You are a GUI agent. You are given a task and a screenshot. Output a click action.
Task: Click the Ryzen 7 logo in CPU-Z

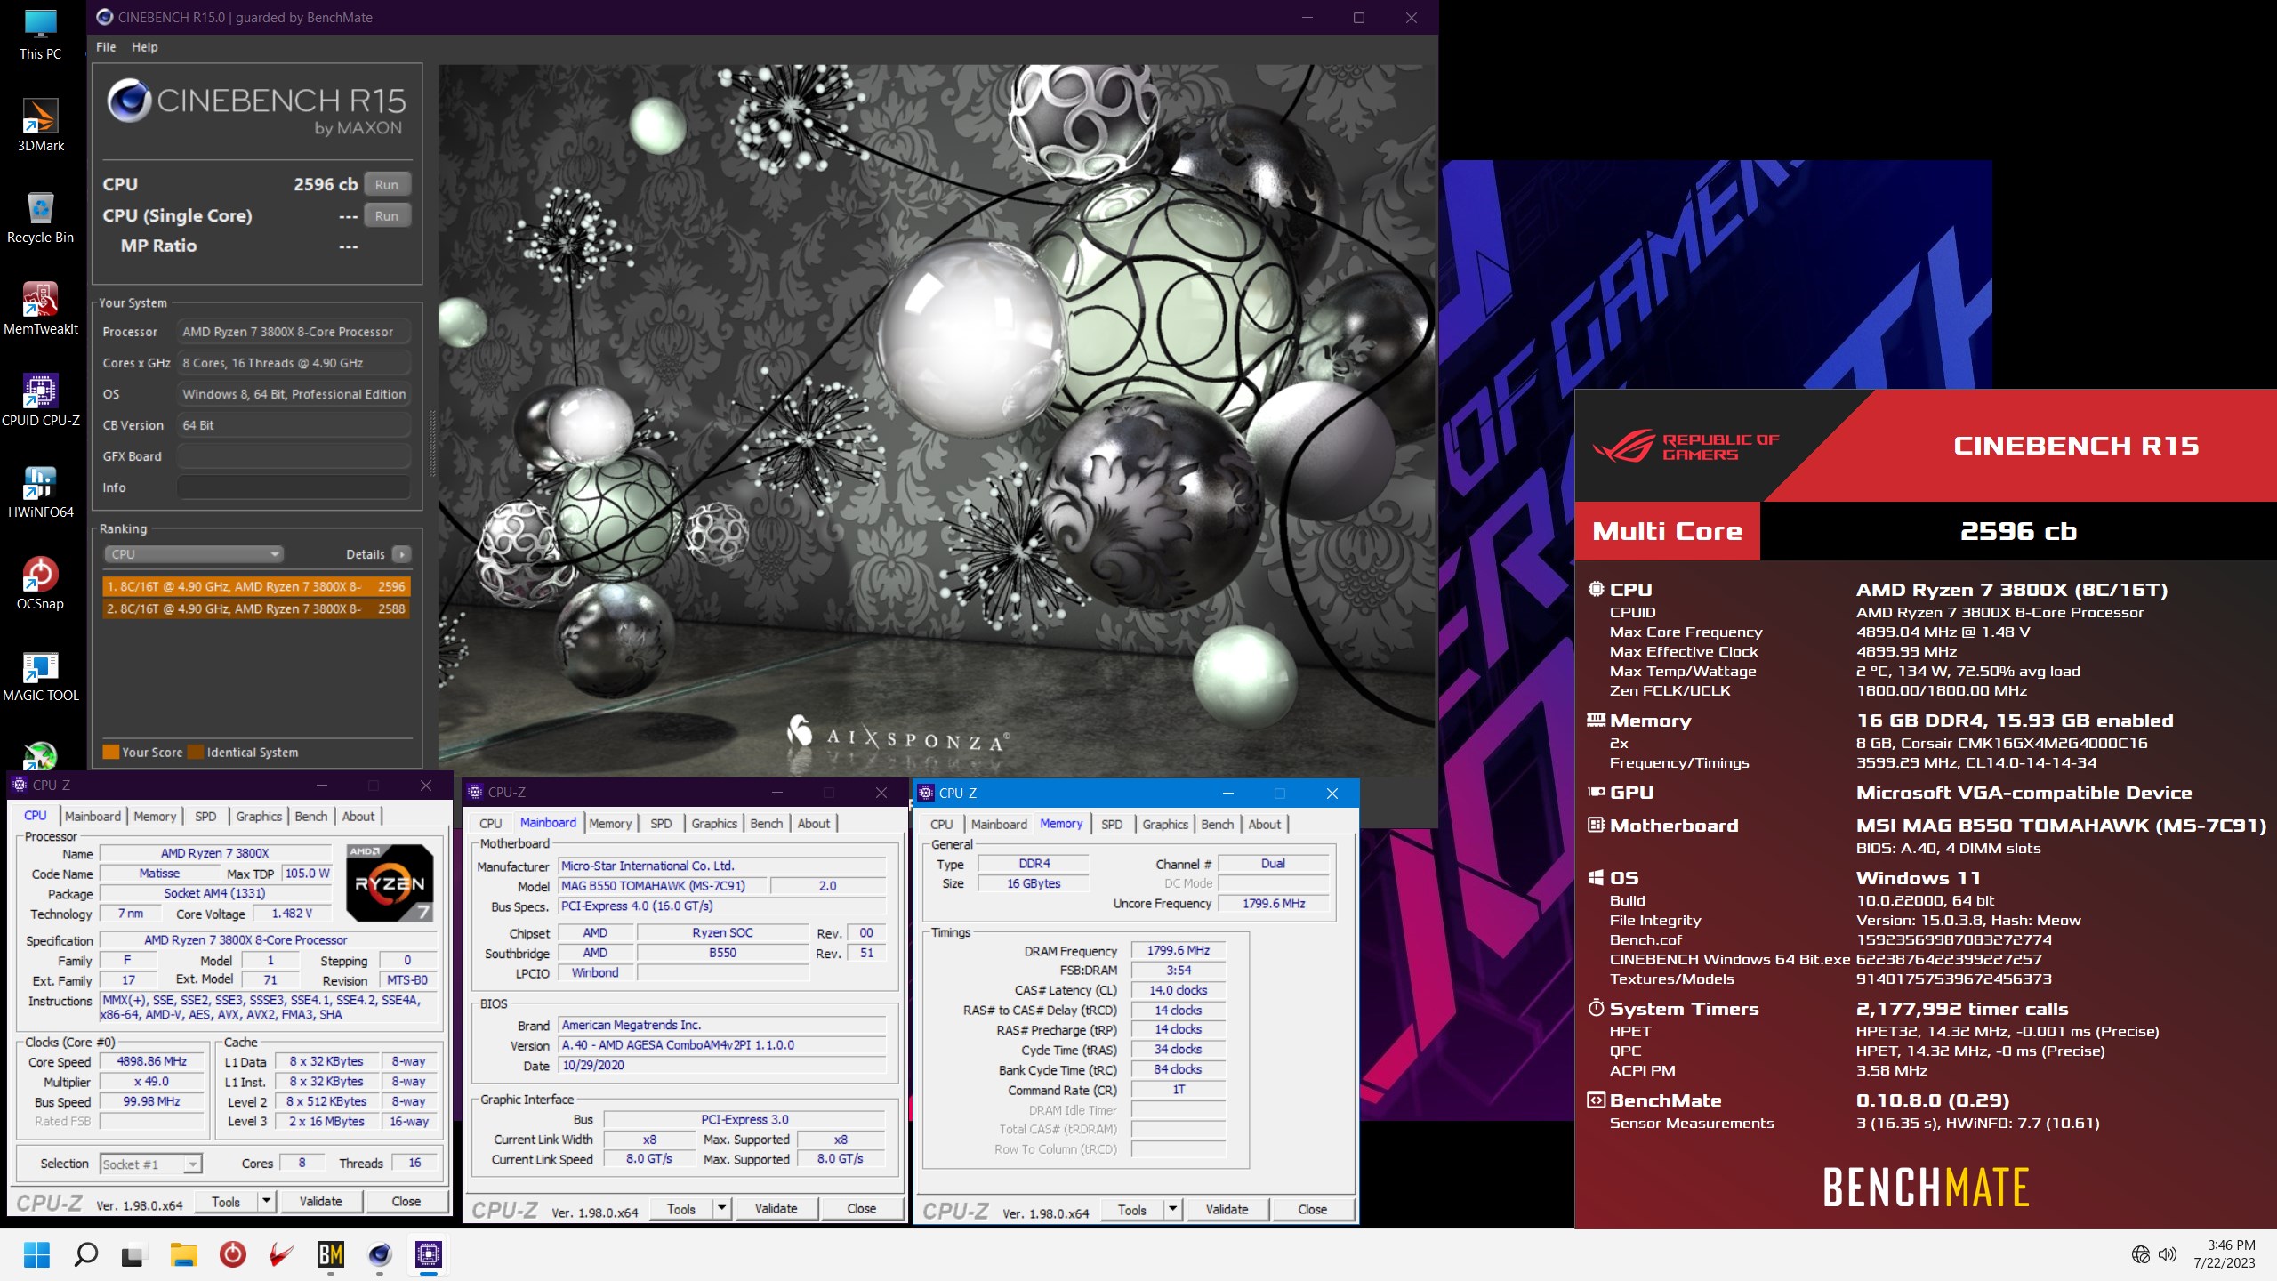pyautogui.click(x=390, y=882)
